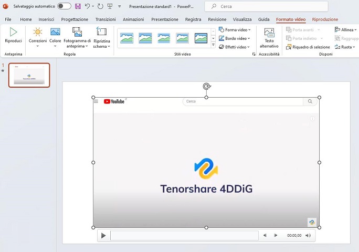The image size is (359, 252).
Task: Click the Porta avanti button
Action: tap(303, 30)
